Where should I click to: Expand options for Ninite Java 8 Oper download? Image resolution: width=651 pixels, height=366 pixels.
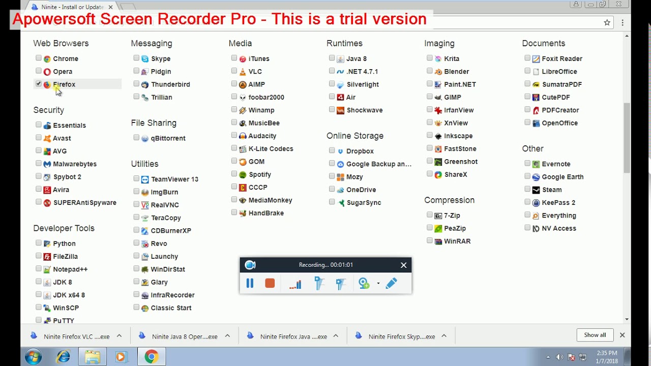[227, 336]
